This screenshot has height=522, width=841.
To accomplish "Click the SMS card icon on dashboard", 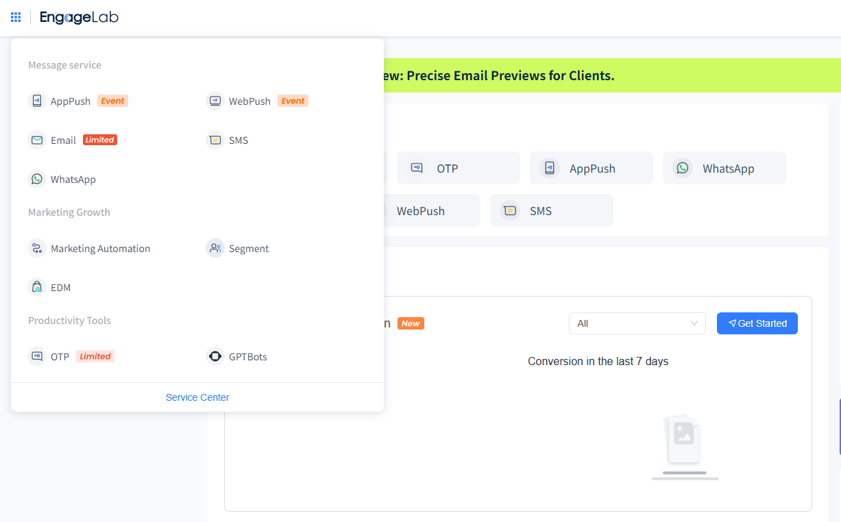I will coord(510,210).
